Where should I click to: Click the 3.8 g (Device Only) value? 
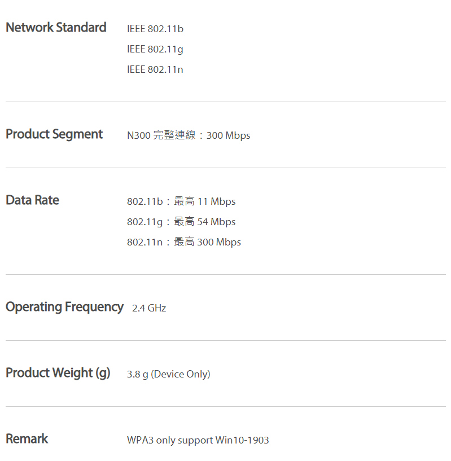169,374
